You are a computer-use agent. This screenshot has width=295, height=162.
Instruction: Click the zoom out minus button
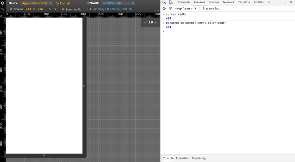pos(145,22)
